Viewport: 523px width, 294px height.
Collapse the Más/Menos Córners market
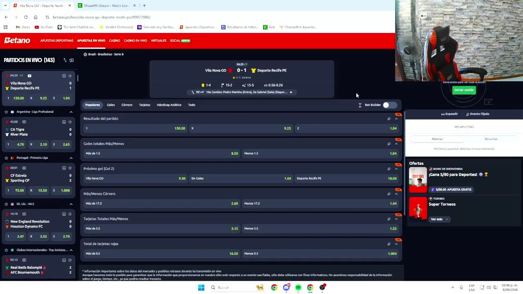point(396,194)
